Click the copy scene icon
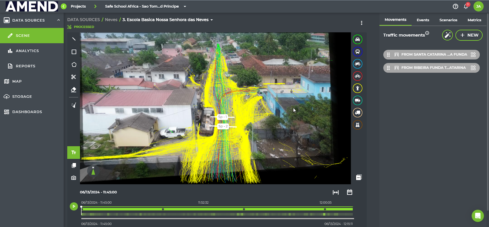Screen dimensions: 489x227 pos(74,165)
